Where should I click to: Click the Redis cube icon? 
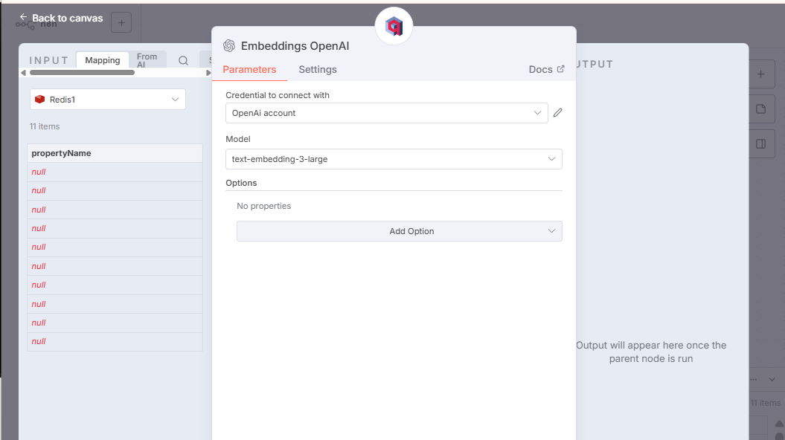(x=40, y=100)
